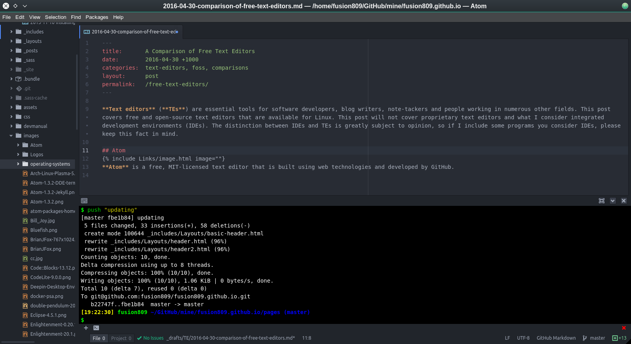
Task: Click the markdown icon on the tab
Action: click(x=87, y=32)
